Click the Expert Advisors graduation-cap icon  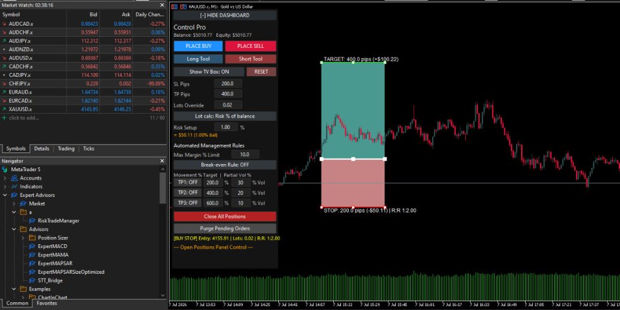14,195
